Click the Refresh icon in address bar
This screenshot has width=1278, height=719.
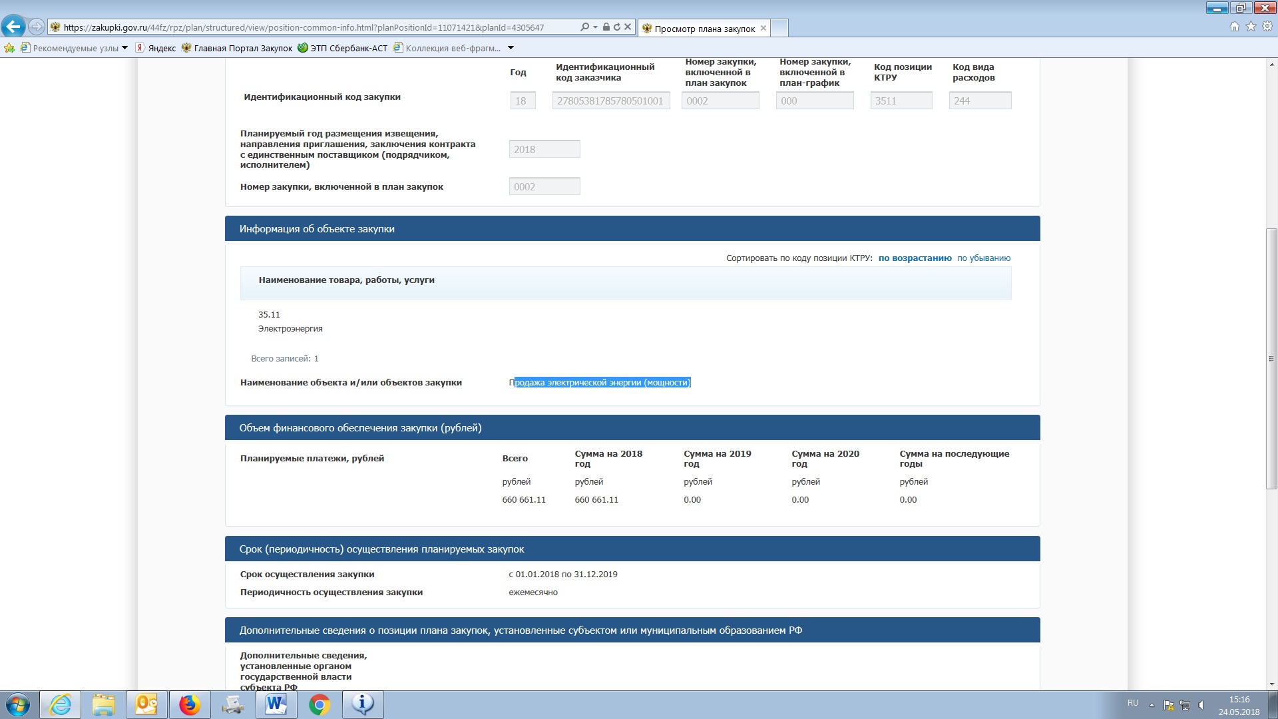[x=617, y=27]
